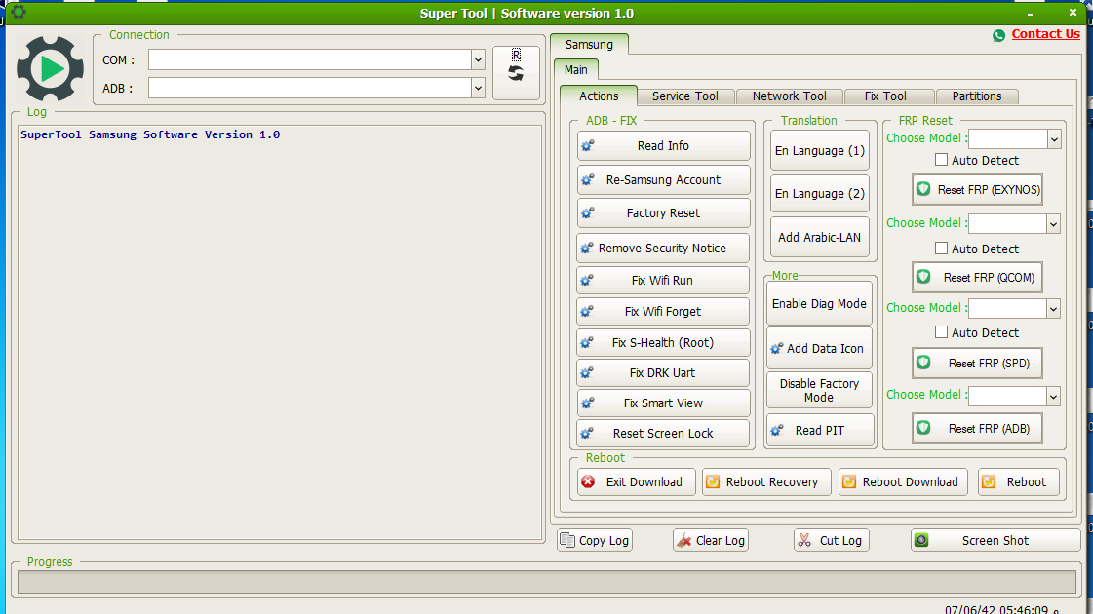Enable Auto Detect above Reset FRP (EXYNOS)
Viewport: 1093px width, 614px height.
[x=941, y=160]
